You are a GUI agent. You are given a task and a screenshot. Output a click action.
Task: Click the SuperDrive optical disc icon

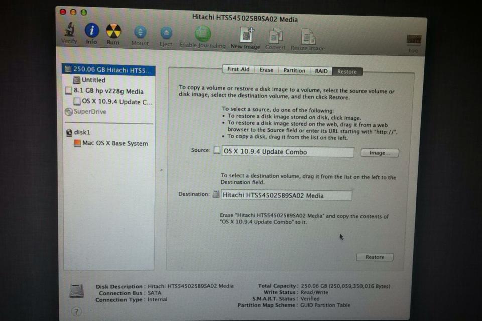pyautogui.click(x=69, y=112)
